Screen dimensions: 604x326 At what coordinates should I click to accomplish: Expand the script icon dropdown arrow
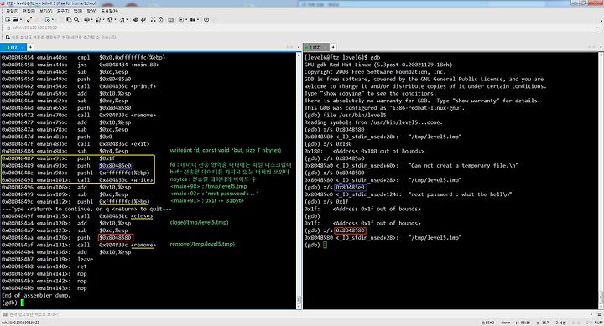(x=186, y=19)
